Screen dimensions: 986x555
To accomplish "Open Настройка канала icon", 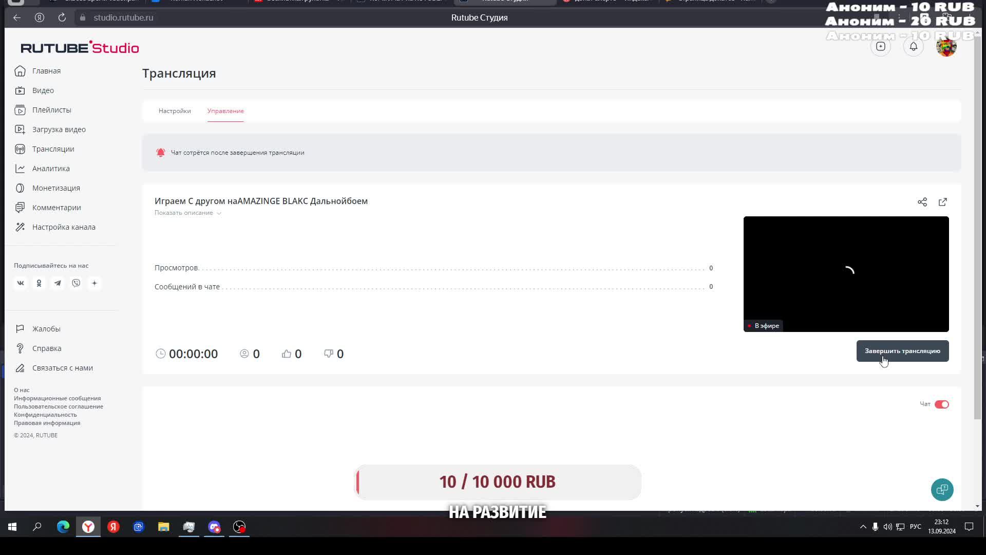I will (x=20, y=227).
